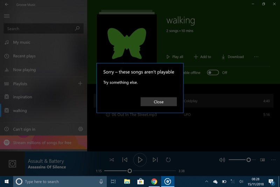Toggle repeat mode

(x=168, y=160)
